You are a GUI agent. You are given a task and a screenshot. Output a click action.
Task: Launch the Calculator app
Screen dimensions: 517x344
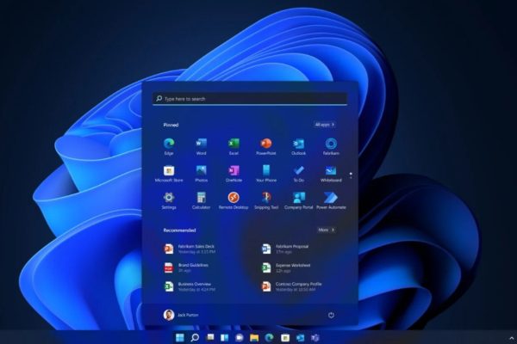click(x=201, y=200)
